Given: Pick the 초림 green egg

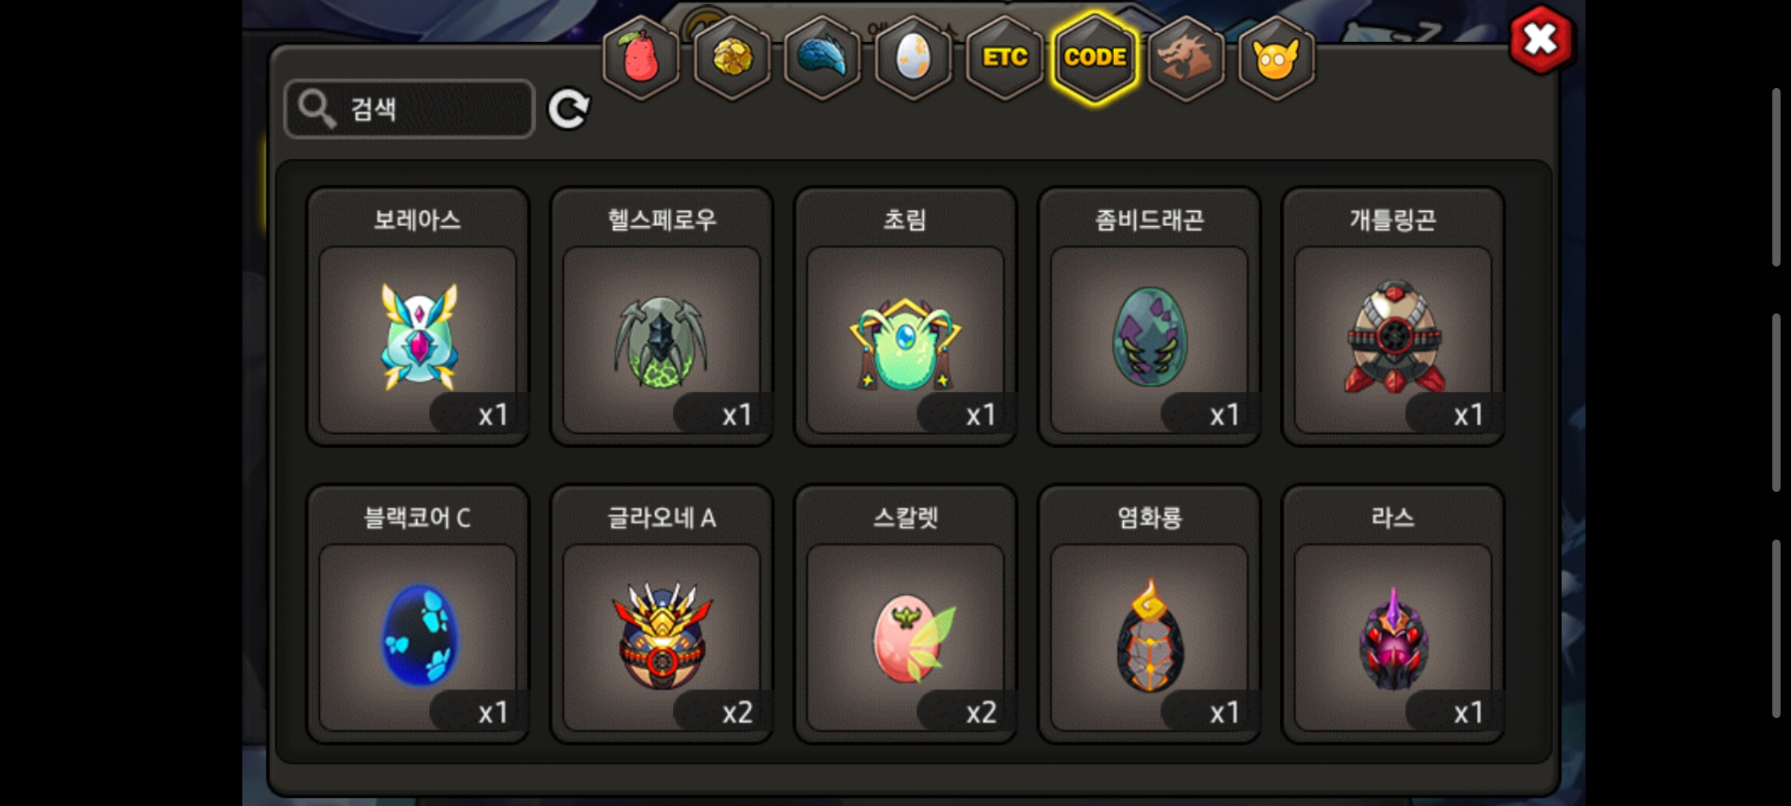Looking at the screenshot, I should [905, 316].
